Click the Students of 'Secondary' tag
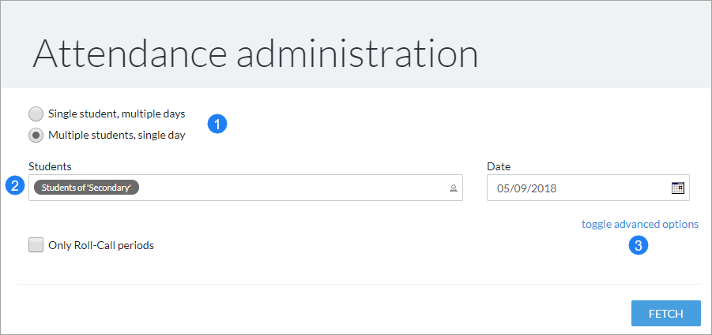The image size is (712, 335). 86,188
